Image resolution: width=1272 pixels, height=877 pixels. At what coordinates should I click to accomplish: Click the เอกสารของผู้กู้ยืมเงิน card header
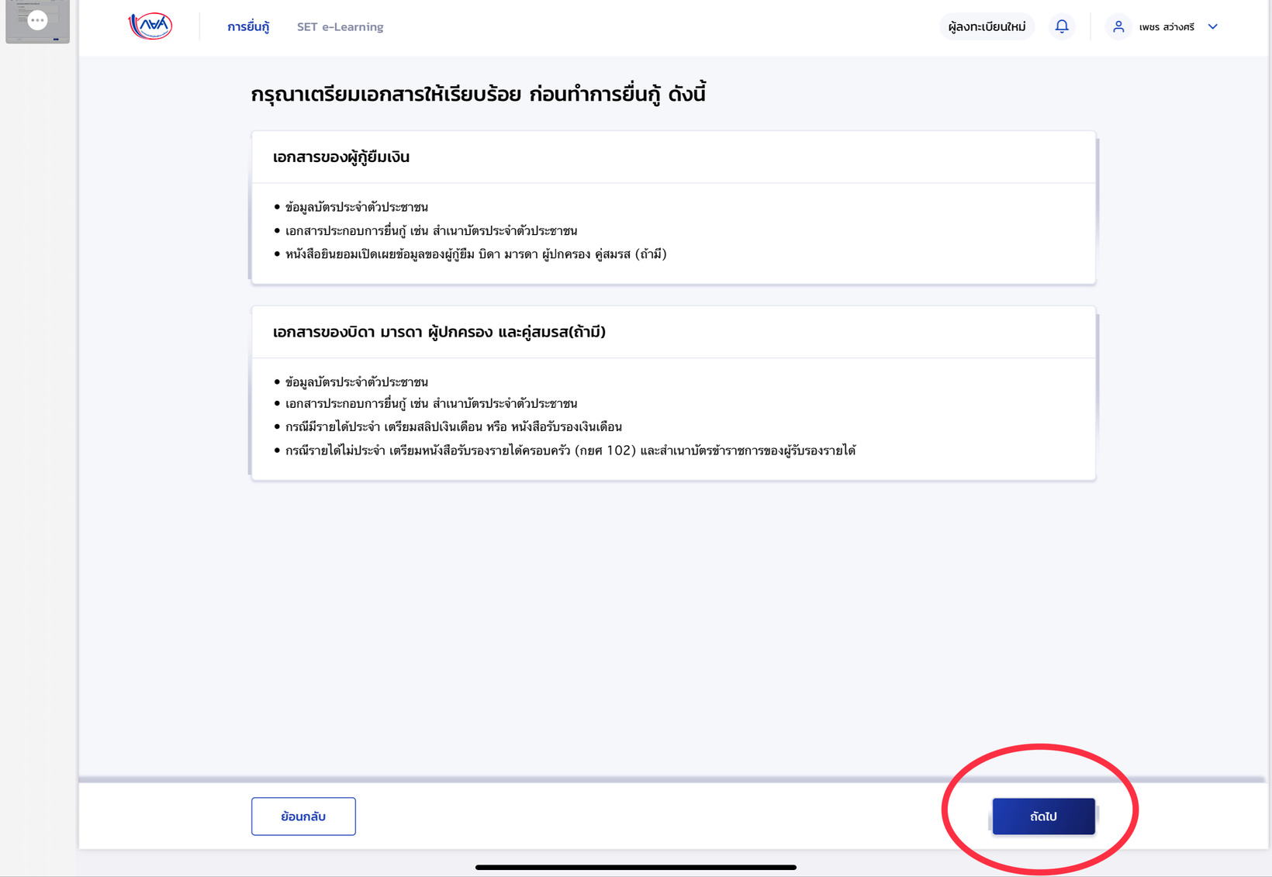341,157
